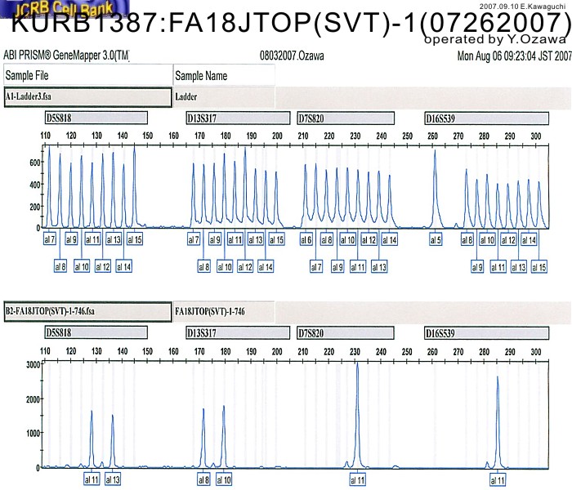Select 'al 10' allele label under sample D13S317
The width and height of the screenshot is (572, 490).
tap(223, 479)
